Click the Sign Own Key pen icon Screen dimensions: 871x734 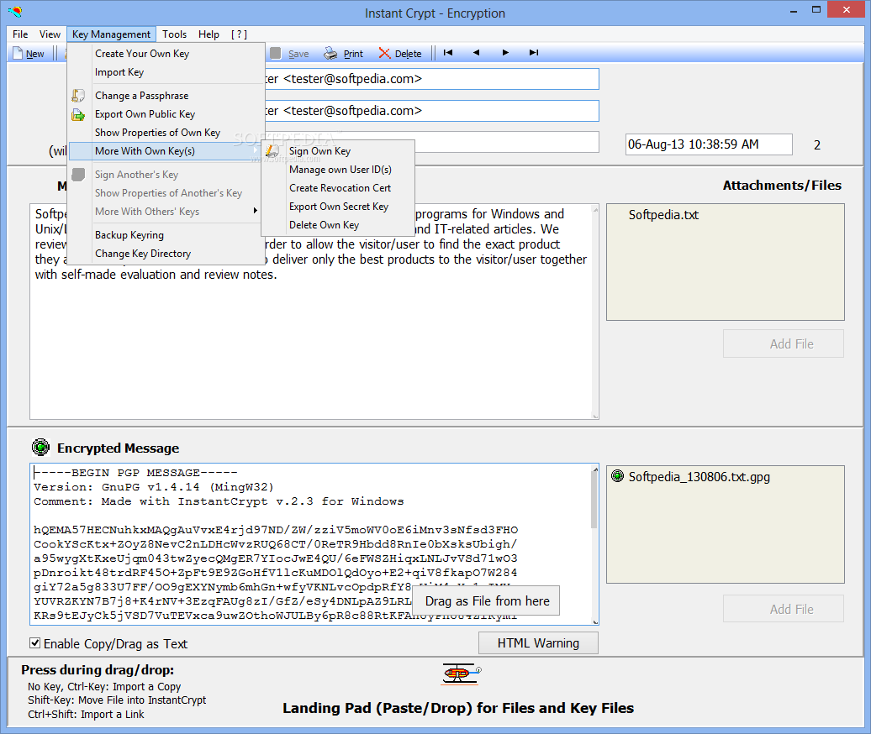coord(272,151)
